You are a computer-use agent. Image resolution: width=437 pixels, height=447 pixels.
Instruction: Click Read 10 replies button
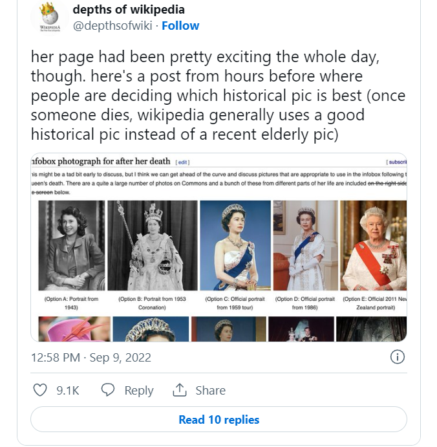point(218,419)
